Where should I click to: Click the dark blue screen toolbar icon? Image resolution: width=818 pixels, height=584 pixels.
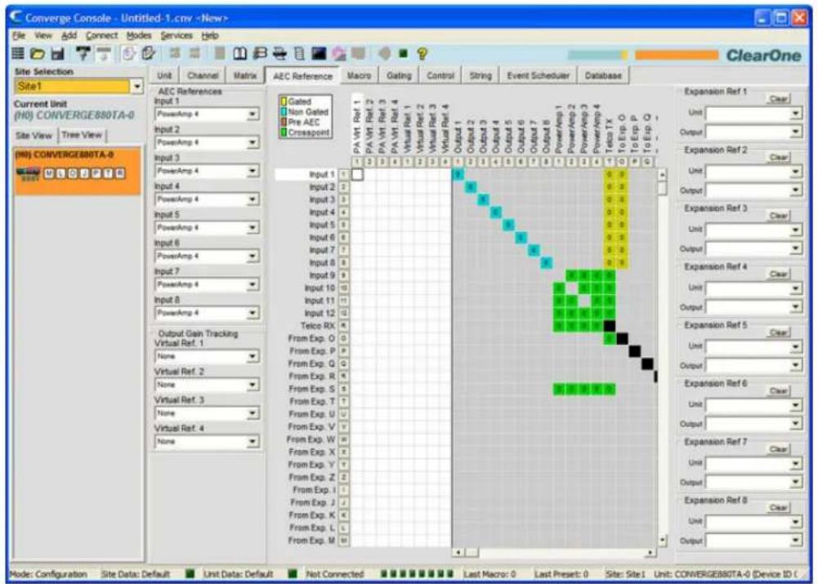319,53
